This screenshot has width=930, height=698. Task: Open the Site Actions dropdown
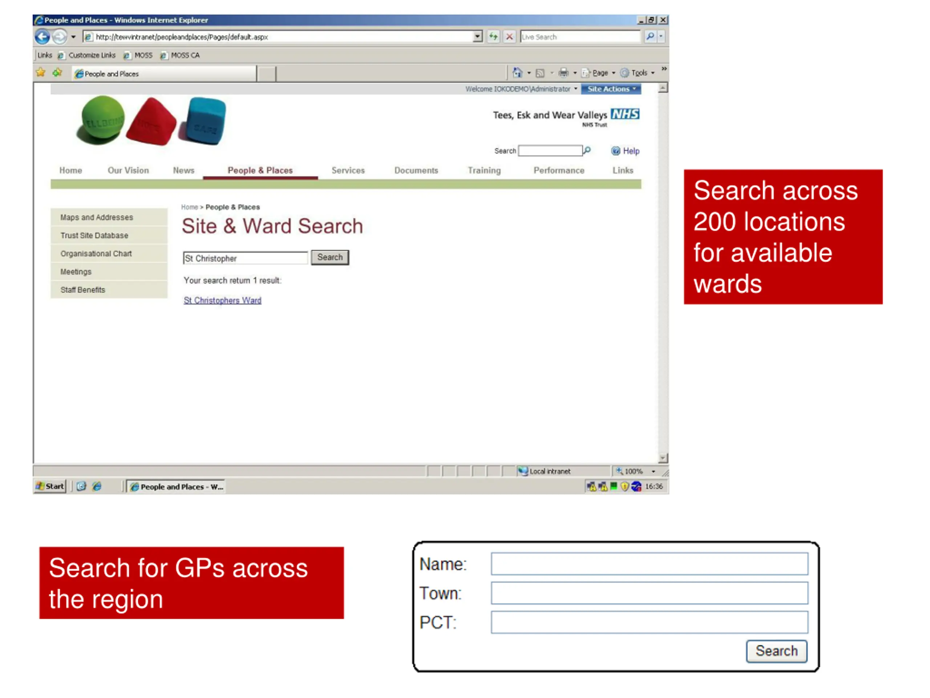point(611,89)
